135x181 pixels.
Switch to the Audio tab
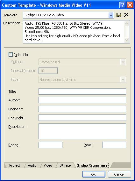tap(32, 165)
